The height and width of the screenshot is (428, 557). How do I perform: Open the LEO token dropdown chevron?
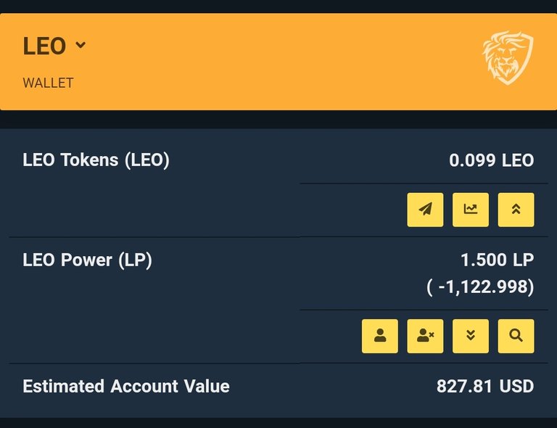click(81, 45)
